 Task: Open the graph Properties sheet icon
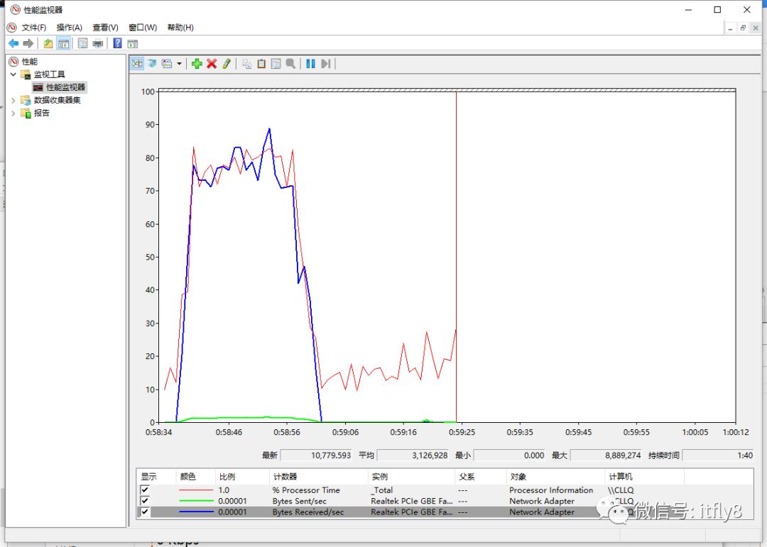pyautogui.click(x=276, y=64)
